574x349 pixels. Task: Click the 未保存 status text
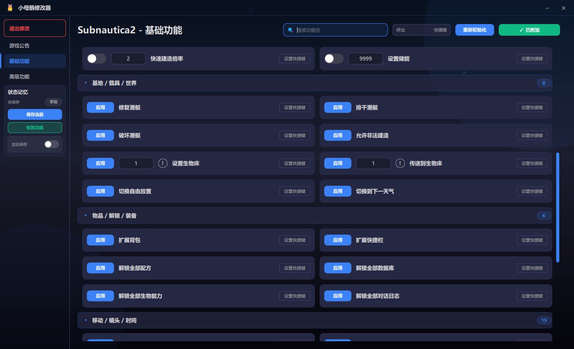(14, 102)
